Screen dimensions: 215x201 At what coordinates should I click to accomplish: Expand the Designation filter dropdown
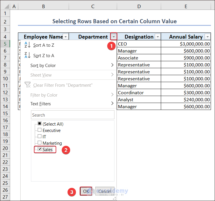coord(158,37)
